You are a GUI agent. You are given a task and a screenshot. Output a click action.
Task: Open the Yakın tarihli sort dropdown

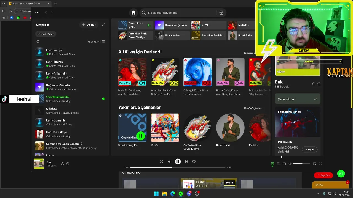click(96, 42)
